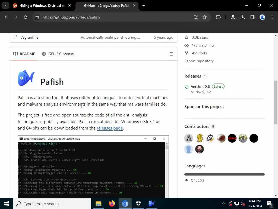Image resolution: width=278 pixels, height=209 pixels.
Task: View the 3.3k stars link
Action: point(196,37)
